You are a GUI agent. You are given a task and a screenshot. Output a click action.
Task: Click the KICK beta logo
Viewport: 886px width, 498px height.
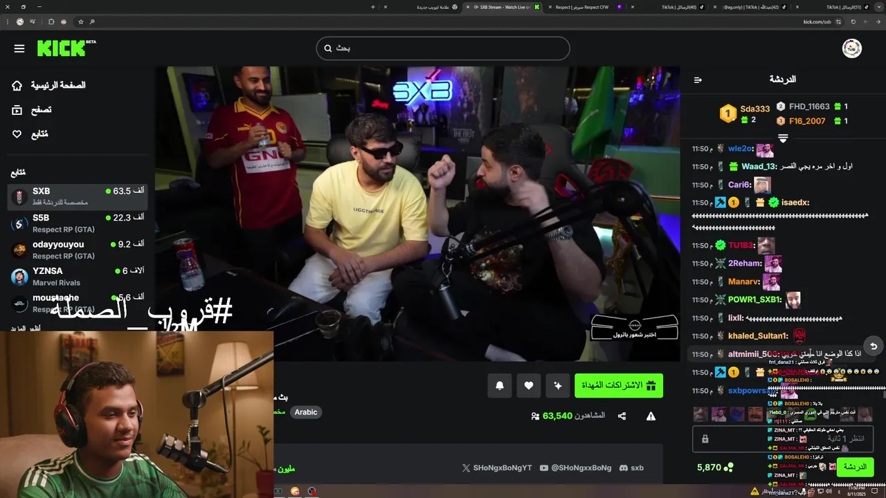[66, 48]
